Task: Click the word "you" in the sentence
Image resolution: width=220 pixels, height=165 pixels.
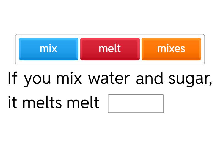Action: tap(38, 79)
